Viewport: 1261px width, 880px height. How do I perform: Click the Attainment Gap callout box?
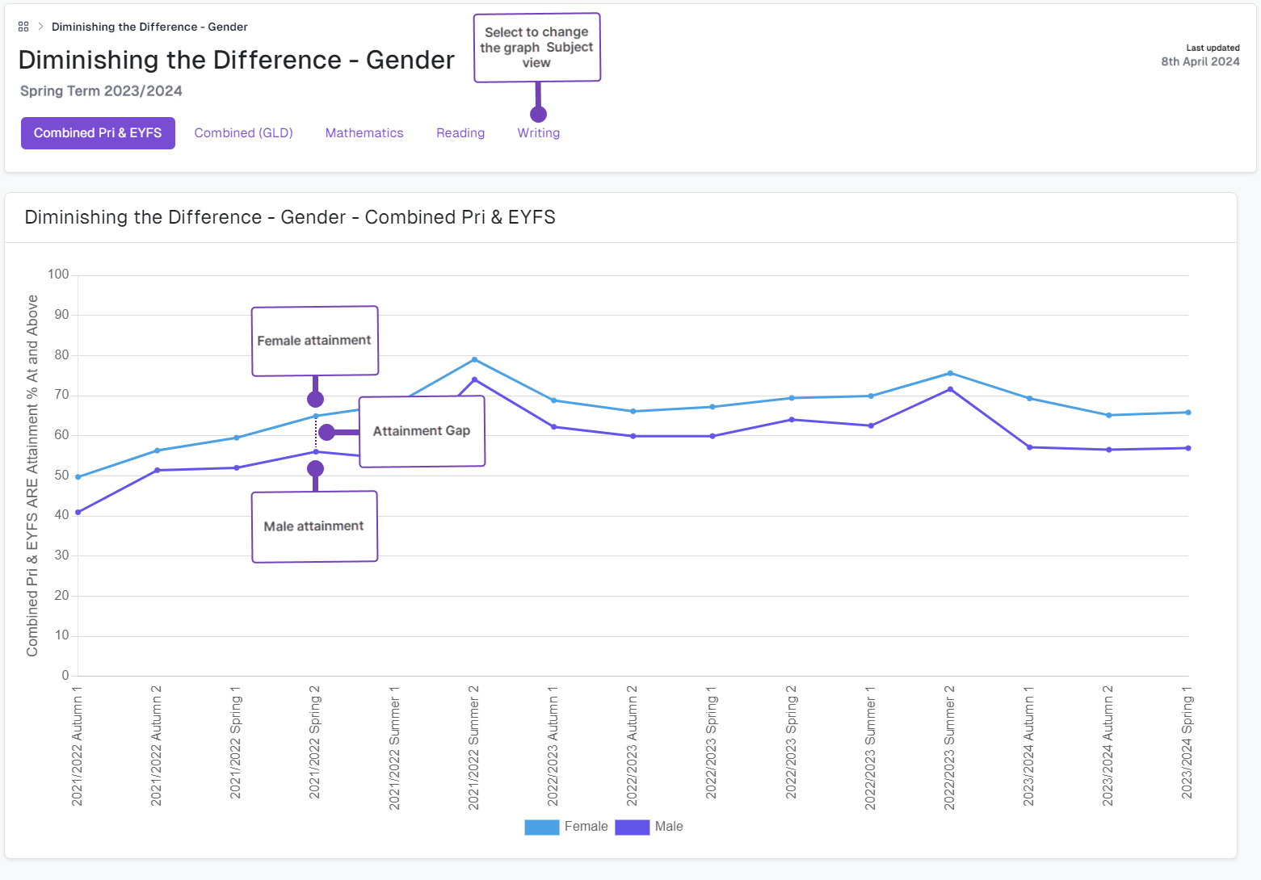422,431
